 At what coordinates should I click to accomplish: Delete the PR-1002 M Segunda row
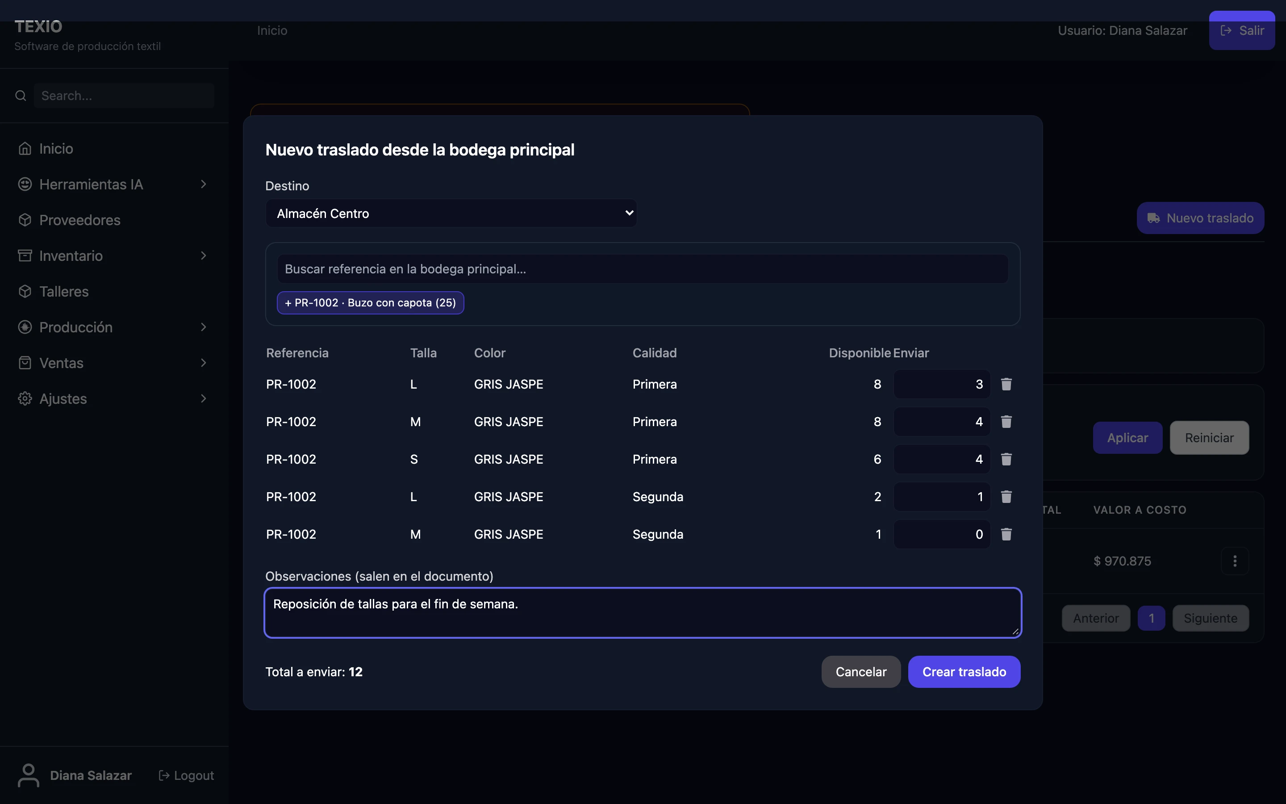[1006, 534]
